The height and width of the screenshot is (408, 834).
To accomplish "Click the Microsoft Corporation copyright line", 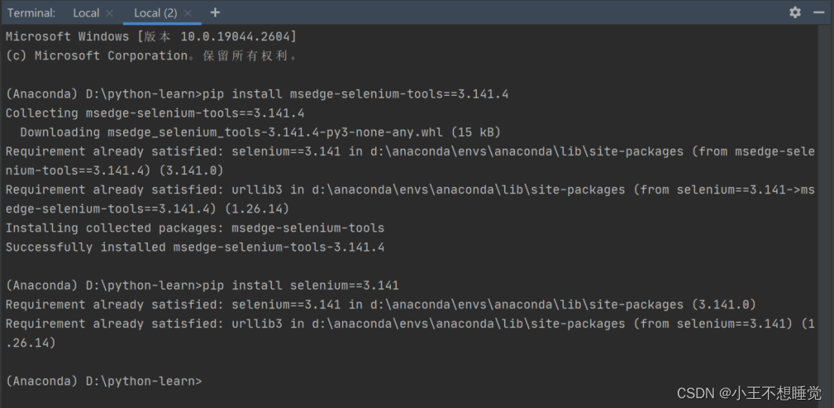I will (151, 56).
